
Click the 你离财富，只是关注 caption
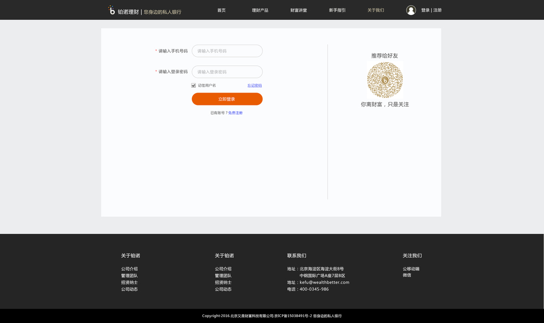coord(385,104)
